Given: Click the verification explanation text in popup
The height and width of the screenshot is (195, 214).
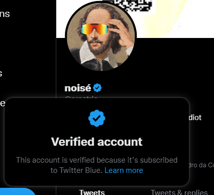Looking at the screenshot, I should point(97,165).
